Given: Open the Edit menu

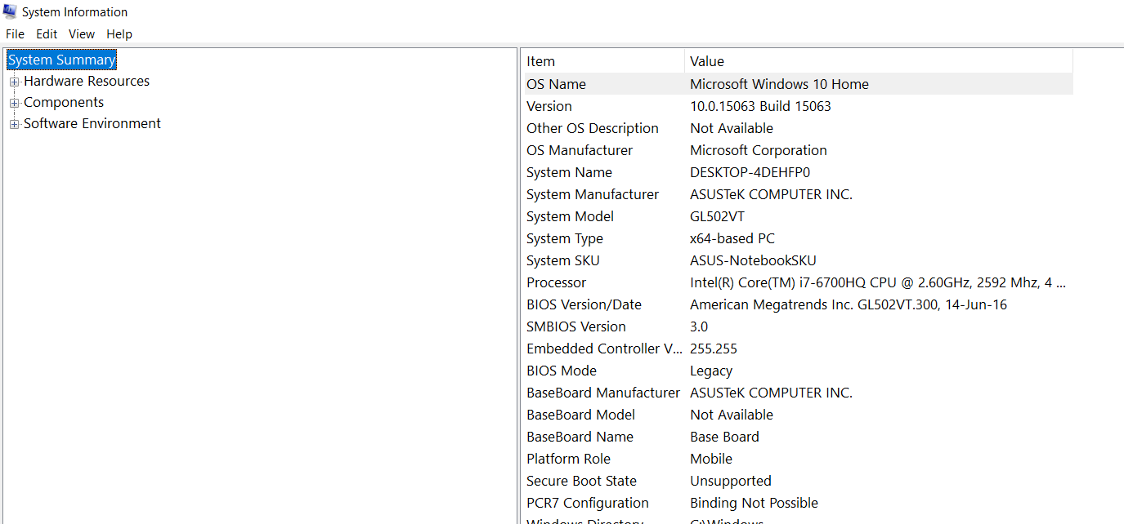Looking at the screenshot, I should (x=47, y=34).
